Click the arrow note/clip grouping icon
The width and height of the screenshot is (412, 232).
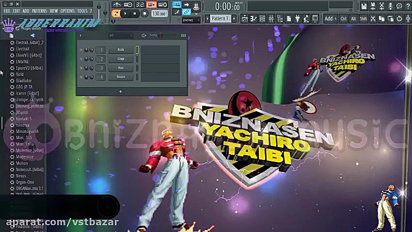(x=186, y=5)
